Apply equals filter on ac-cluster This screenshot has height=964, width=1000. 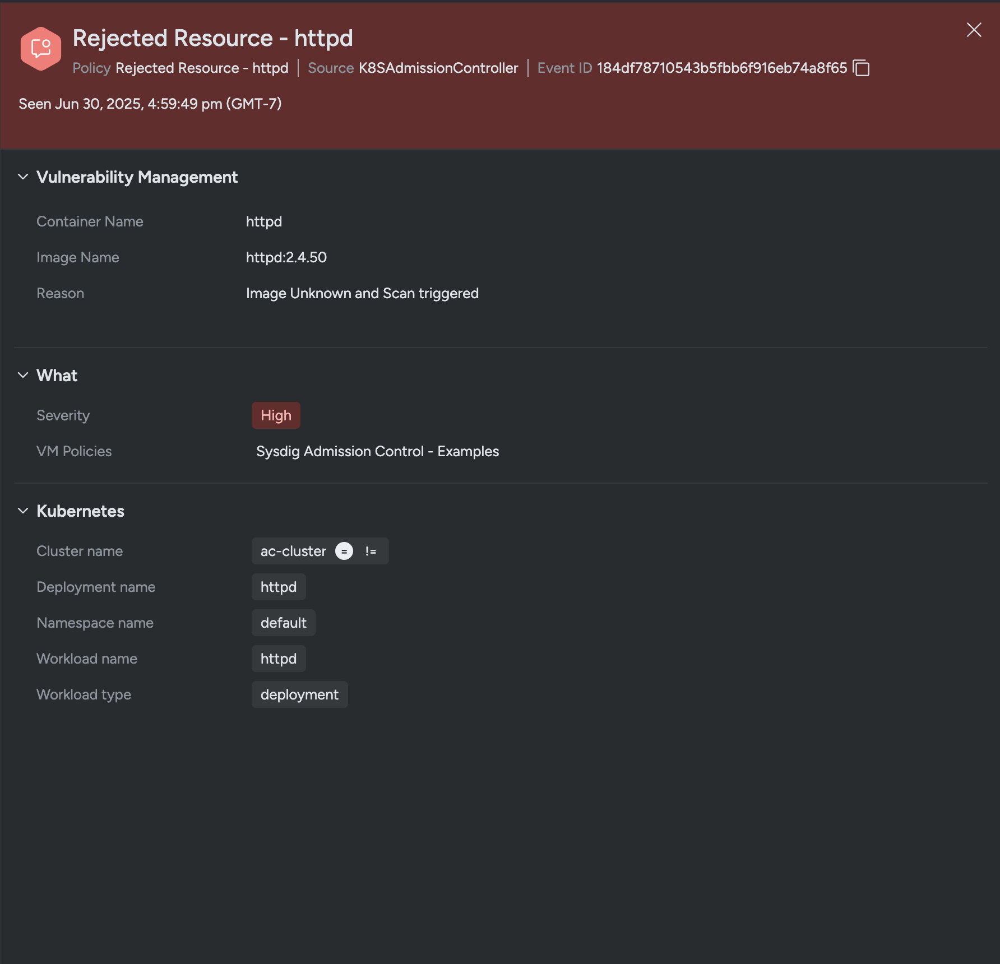click(x=344, y=551)
